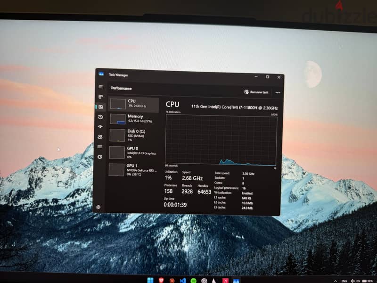Open the orange bug app on taskbar
377x283 pixels.
[x=172, y=280]
